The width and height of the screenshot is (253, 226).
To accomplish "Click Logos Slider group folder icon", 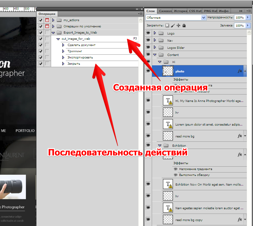I will 161,47.
